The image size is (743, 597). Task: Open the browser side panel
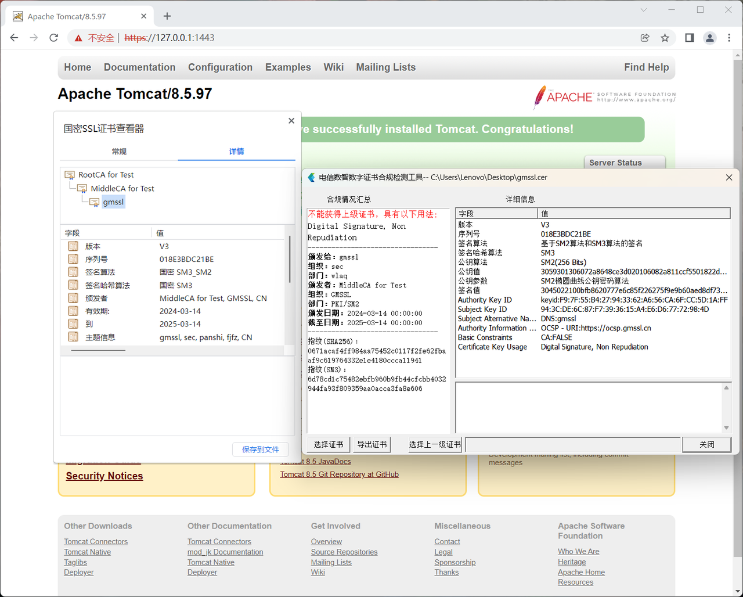(x=690, y=38)
